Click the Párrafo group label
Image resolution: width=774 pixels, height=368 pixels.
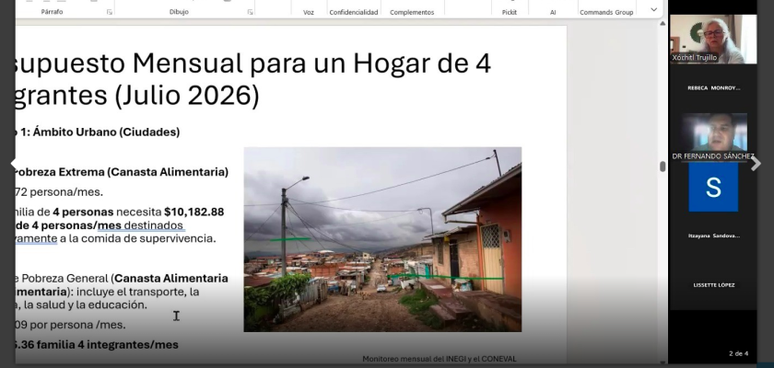(52, 12)
